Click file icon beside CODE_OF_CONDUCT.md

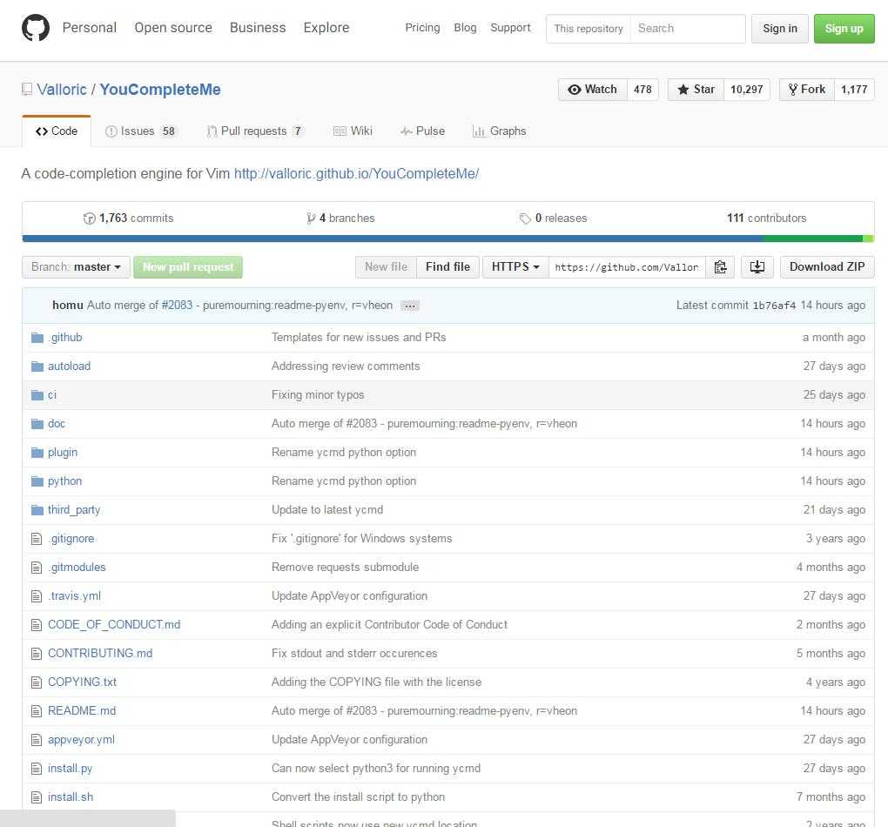pyautogui.click(x=37, y=625)
